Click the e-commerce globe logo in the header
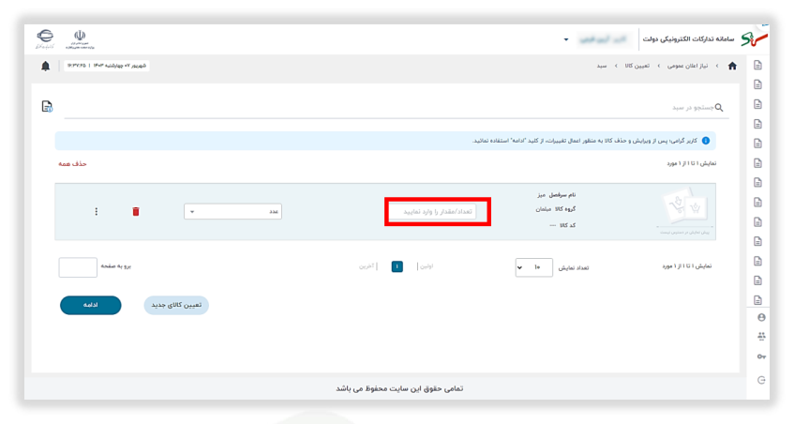794x424 pixels. coord(45,39)
